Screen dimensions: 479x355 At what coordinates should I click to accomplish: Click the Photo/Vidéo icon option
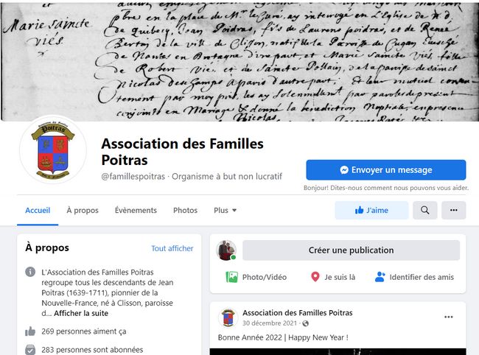256,277
